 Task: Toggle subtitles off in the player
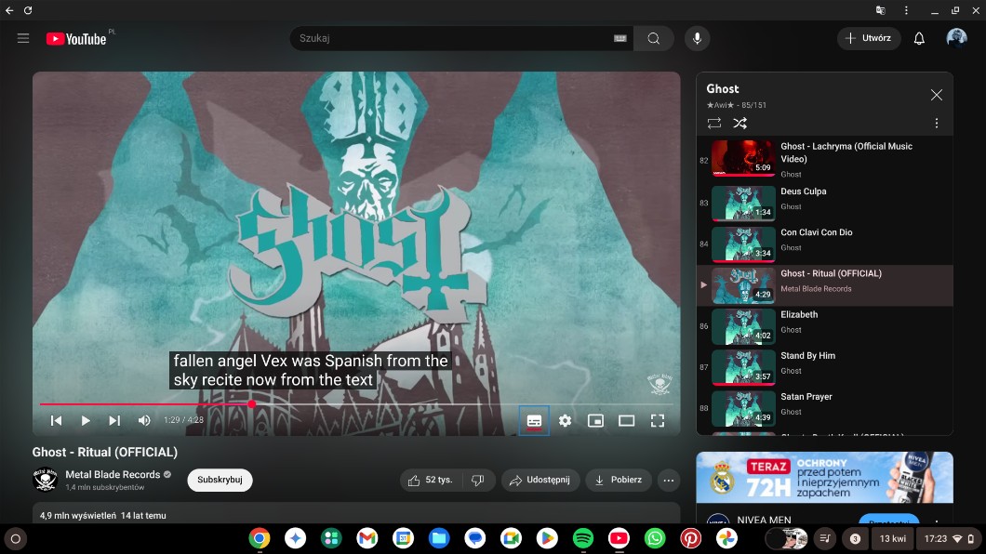pos(534,420)
